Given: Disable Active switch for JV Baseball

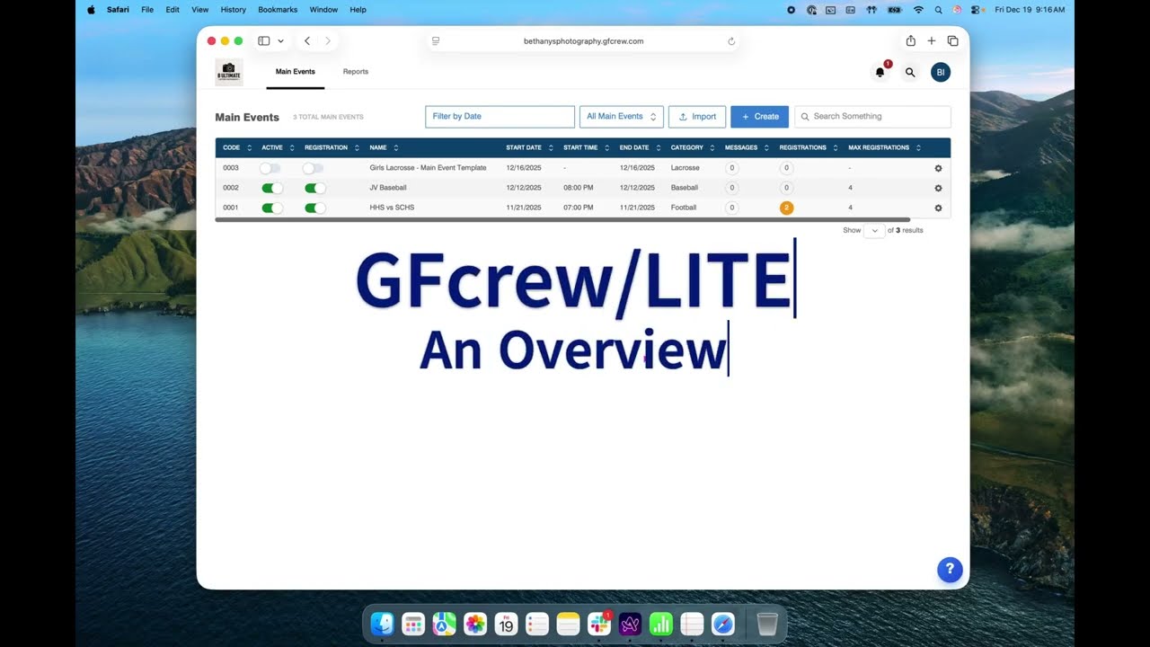Looking at the screenshot, I should 272,188.
